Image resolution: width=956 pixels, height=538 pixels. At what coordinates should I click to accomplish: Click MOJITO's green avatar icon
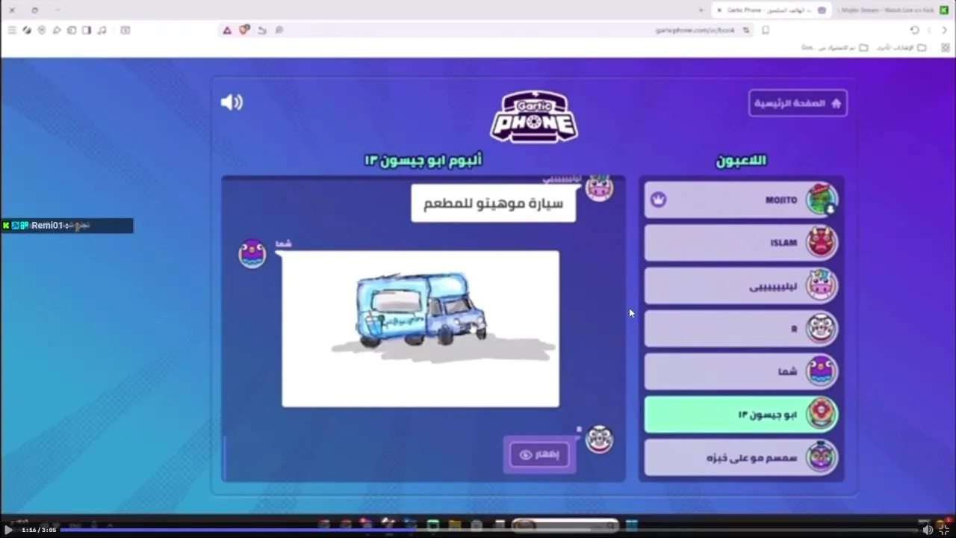point(822,200)
